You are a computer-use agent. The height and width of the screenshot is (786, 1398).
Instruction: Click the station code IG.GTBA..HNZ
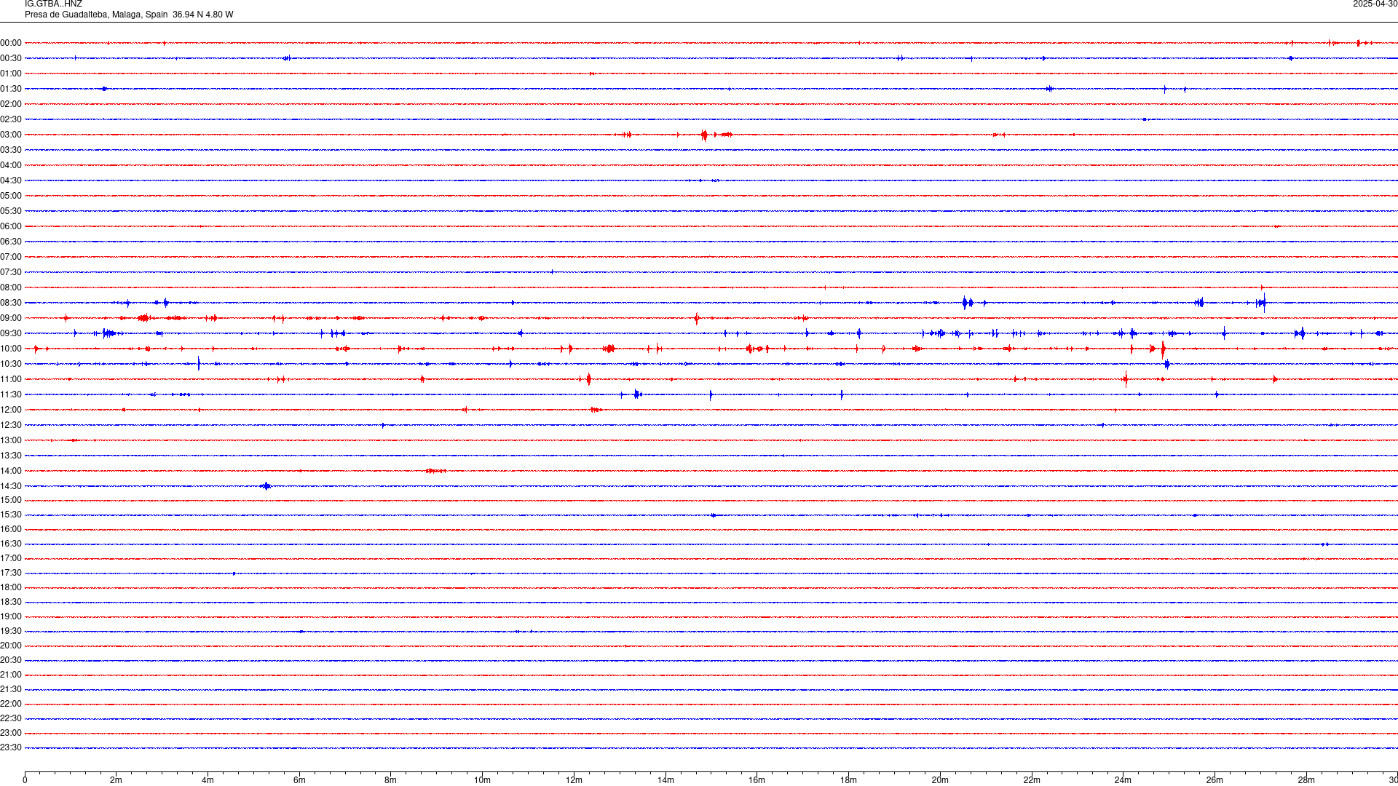(53, 4)
